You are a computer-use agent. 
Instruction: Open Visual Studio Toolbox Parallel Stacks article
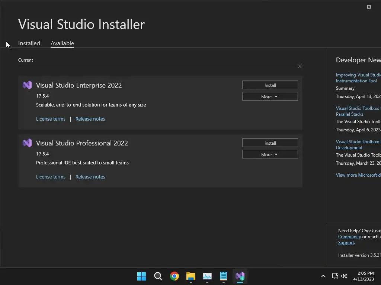(358, 111)
